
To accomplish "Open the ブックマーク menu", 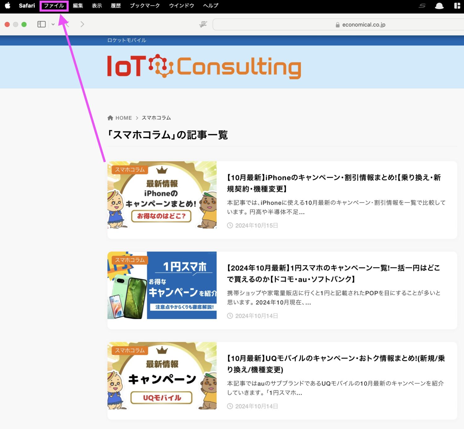I will [x=145, y=6].
